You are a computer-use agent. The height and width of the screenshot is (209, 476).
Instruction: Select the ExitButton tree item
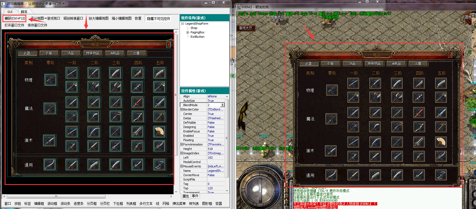197,37
